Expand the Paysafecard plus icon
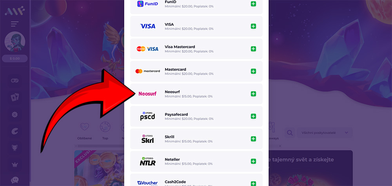392x186 pixels. point(253,116)
